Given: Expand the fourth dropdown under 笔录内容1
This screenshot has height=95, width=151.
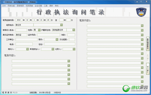Looking at the screenshot, I should (69, 75).
